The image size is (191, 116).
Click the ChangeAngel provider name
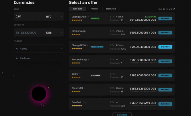(x=79, y=17)
